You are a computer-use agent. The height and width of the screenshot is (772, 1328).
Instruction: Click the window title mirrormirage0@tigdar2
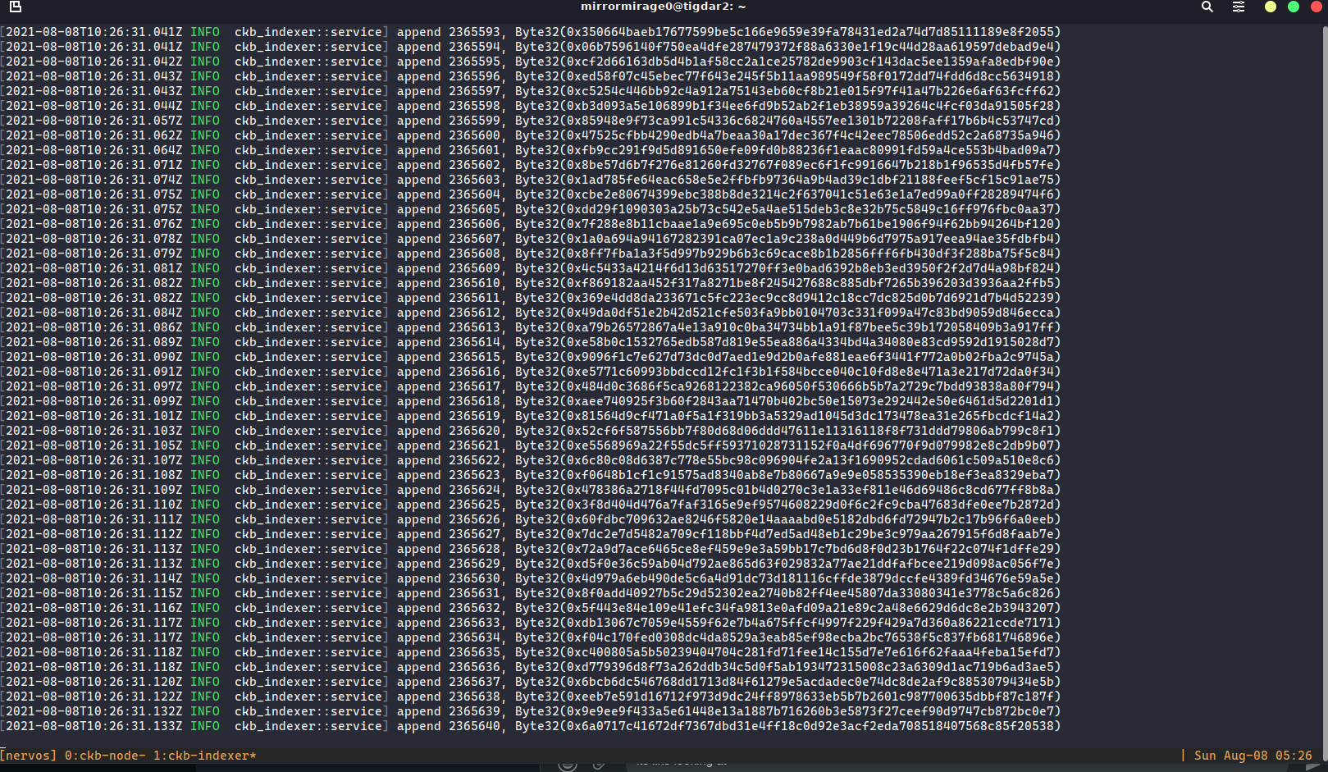pos(663,7)
